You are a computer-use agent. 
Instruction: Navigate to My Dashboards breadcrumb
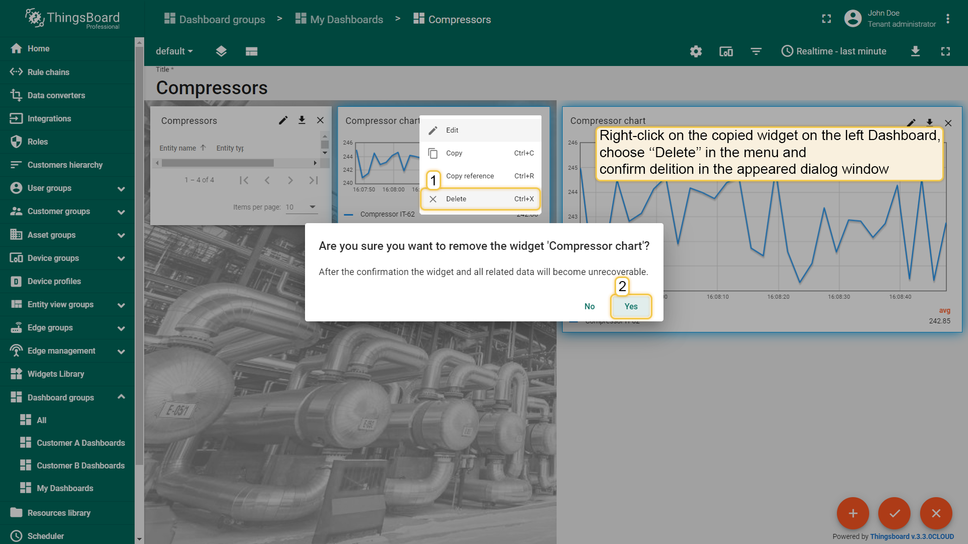coord(339,19)
